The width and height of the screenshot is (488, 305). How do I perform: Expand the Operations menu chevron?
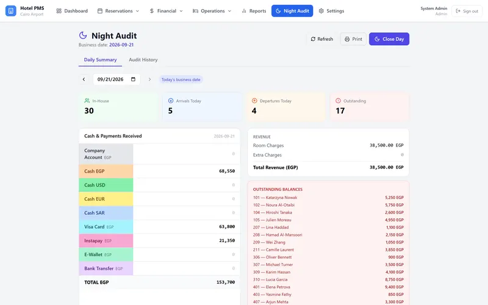click(230, 11)
